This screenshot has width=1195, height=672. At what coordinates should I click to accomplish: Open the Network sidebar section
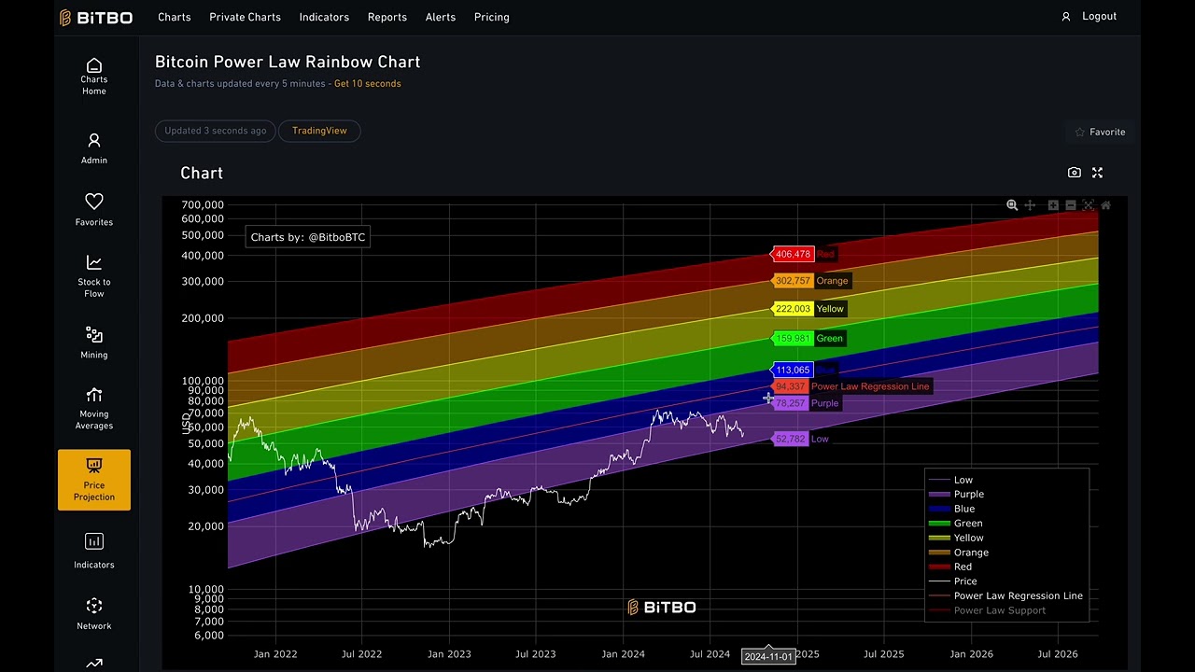pos(94,614)
